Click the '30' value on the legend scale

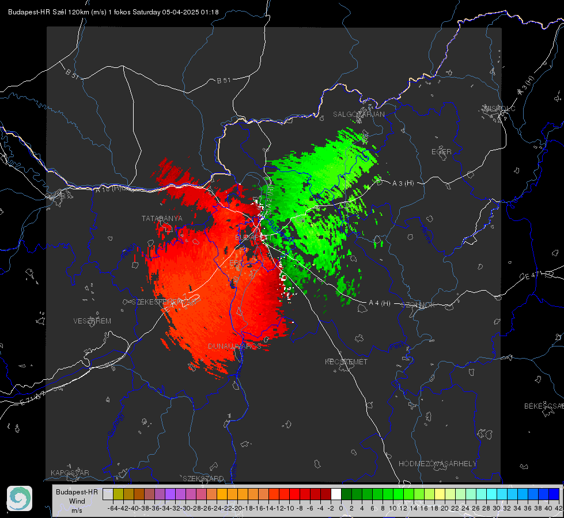point(497,508)
